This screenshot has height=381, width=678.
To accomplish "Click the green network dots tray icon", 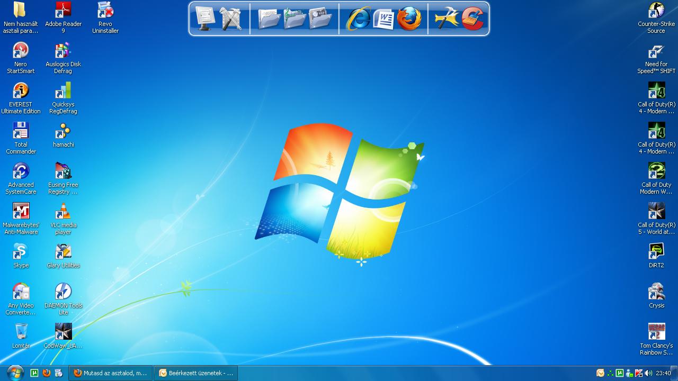I will point(610,373).
